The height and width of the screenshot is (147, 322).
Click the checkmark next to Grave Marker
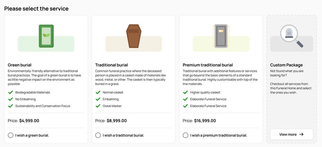[x=98, y=106]
